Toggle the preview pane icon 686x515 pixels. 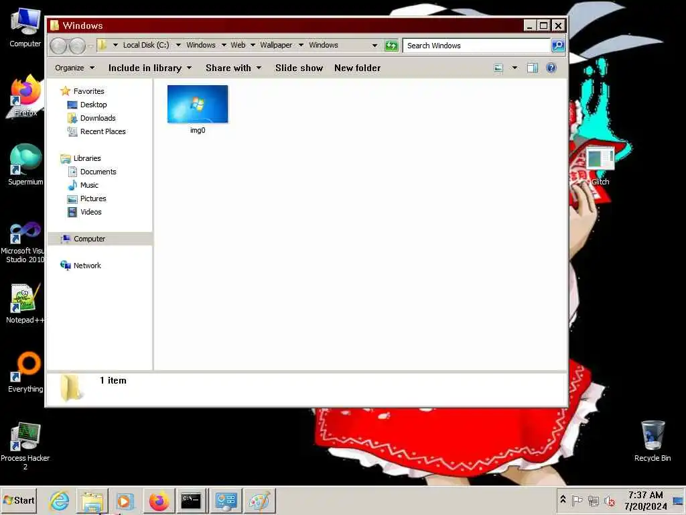pos(533,68)
